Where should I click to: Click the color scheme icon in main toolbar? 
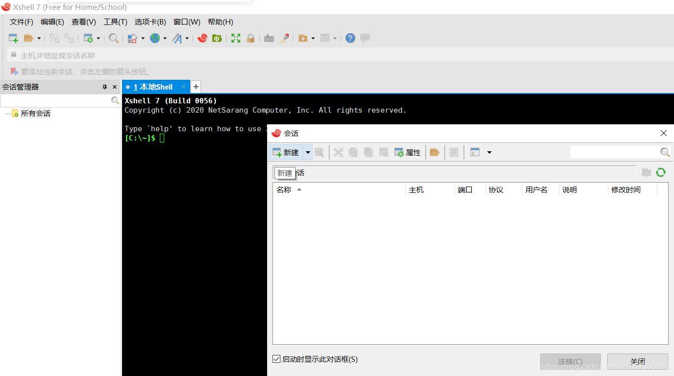pos(132,38)
